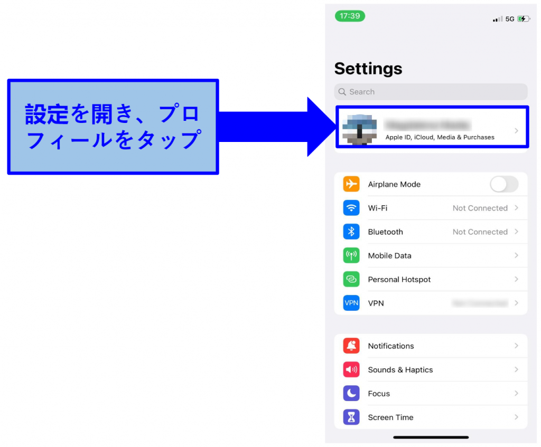Open Bluetooth via its chevron
Screen dimensions: 541x447
[x=517, y=232]
